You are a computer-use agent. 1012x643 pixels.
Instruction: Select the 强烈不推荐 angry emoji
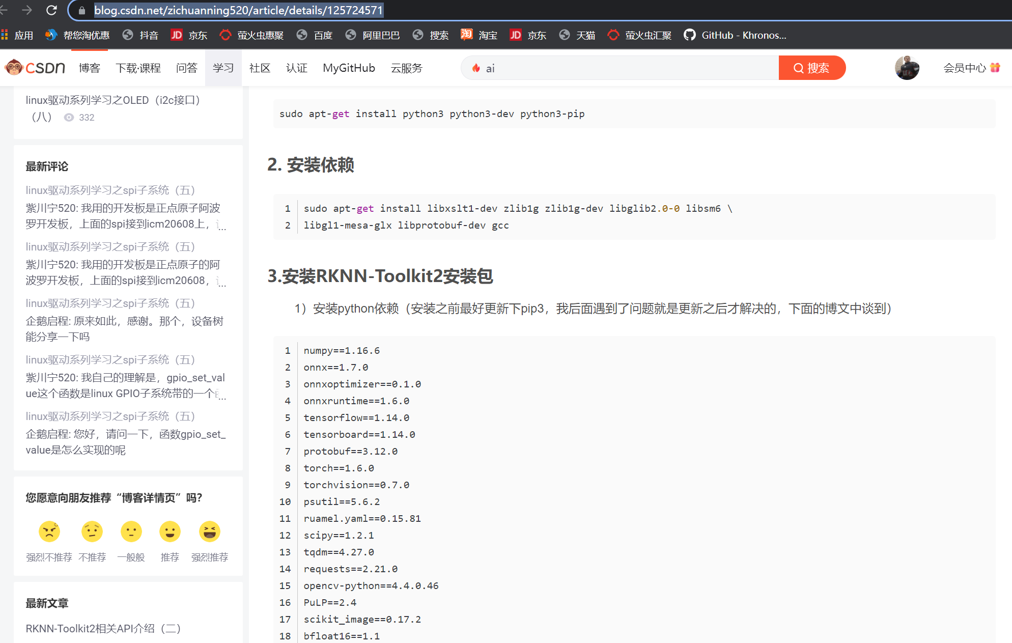coord(49,532)
